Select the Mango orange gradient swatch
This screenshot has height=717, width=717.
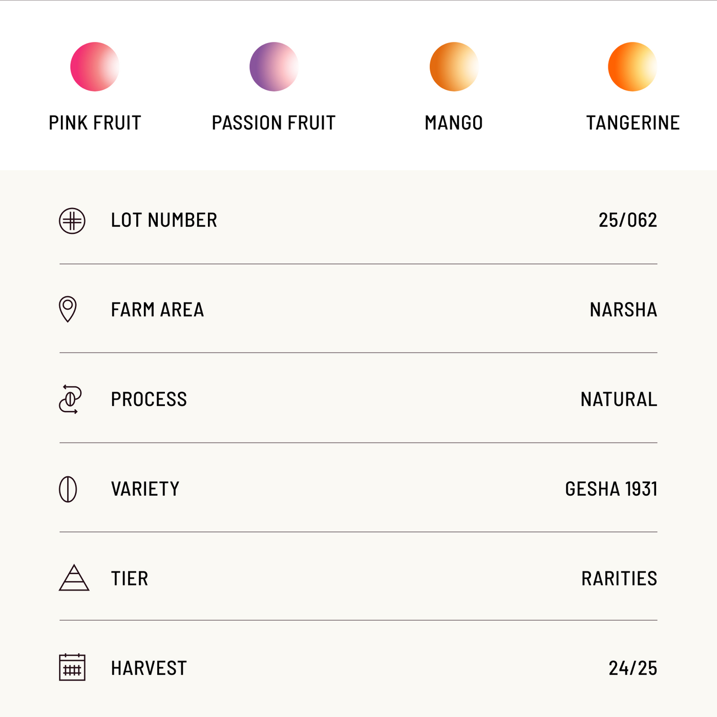pyautogui.click(x=454, y=67)
